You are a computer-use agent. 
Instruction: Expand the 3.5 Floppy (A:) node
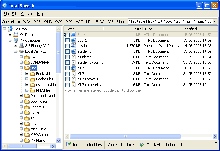pyautogui.click(x=16, y=45)
